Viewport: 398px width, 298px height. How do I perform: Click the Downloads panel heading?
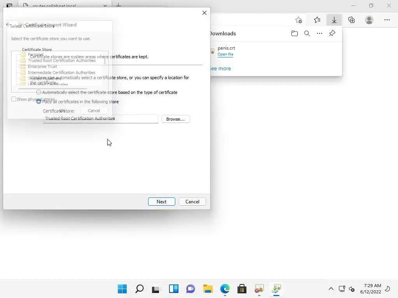pyautogui.click(x=223, y=33)
